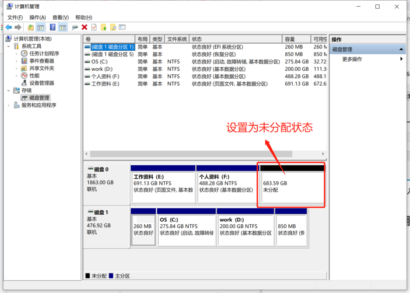Select the 260 MB partition on 磁盘 1
Image resolution: width=410 pixels, height=293 pixels.
143,227
